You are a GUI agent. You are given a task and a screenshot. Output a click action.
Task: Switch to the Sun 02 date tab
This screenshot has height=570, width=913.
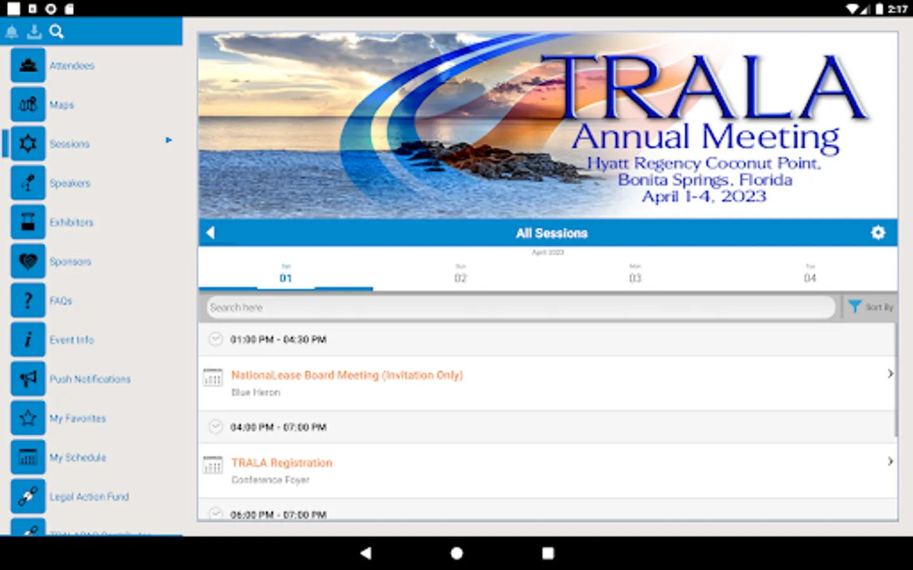[x=460, y=274]
